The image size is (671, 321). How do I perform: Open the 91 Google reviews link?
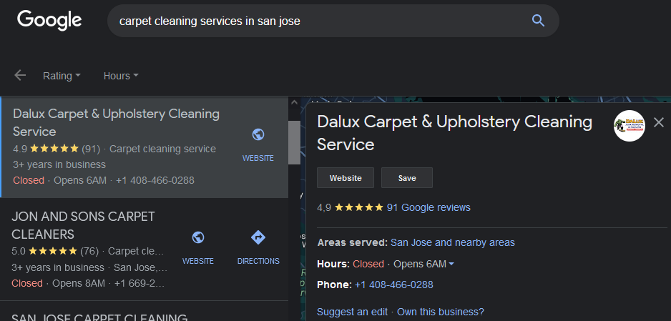pos(428,208)
